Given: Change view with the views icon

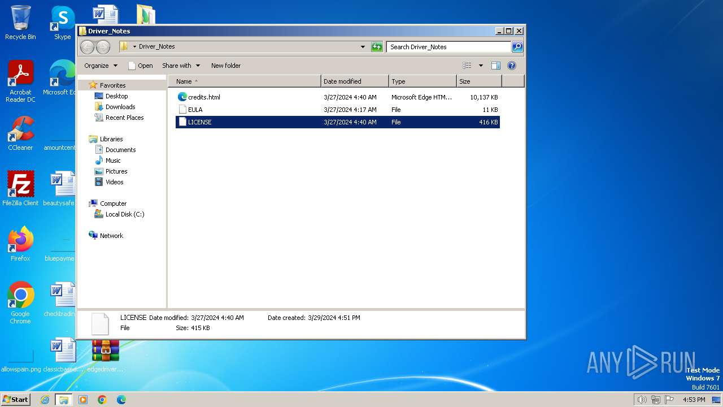Looking at the screenshot, I should [467, 66].
